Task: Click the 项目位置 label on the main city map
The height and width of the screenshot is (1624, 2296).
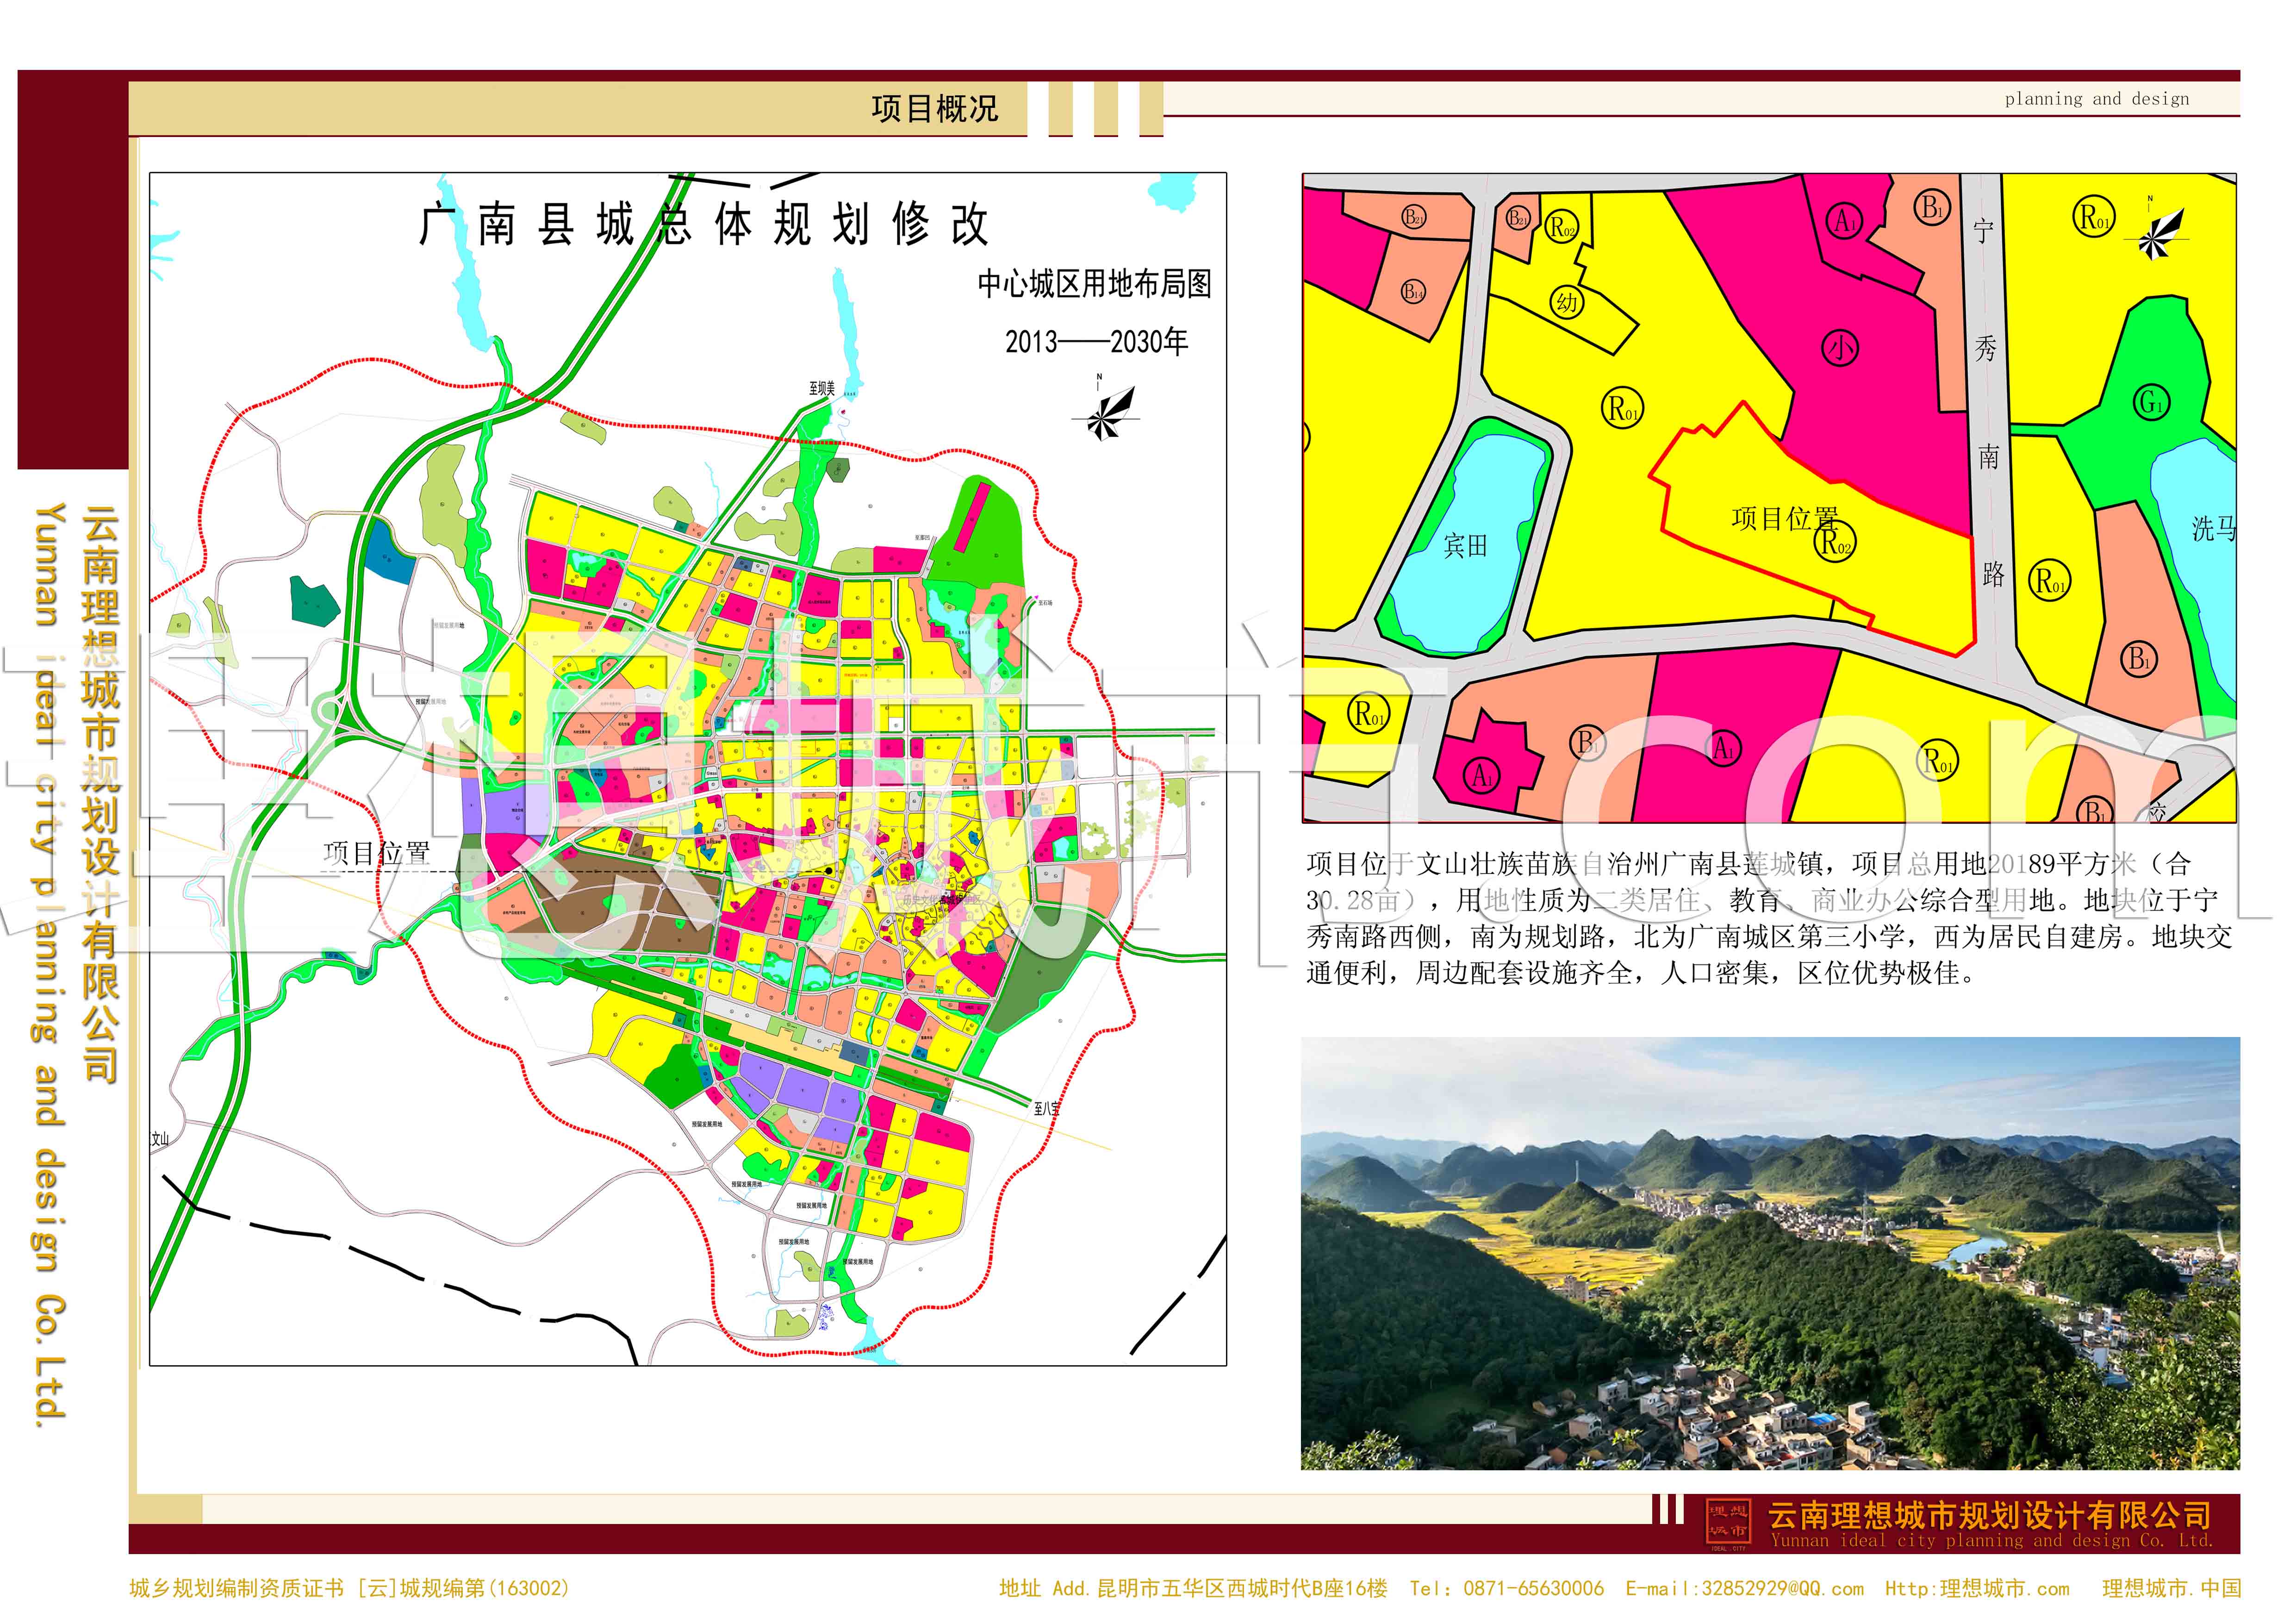Action: coord(377,853)
